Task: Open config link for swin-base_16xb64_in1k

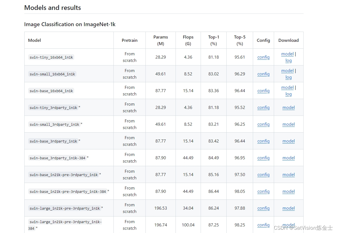Action: (x=263, y=91)
